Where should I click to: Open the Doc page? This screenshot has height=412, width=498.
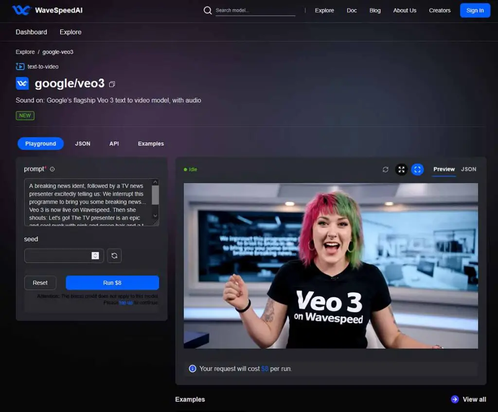point(352,11)
